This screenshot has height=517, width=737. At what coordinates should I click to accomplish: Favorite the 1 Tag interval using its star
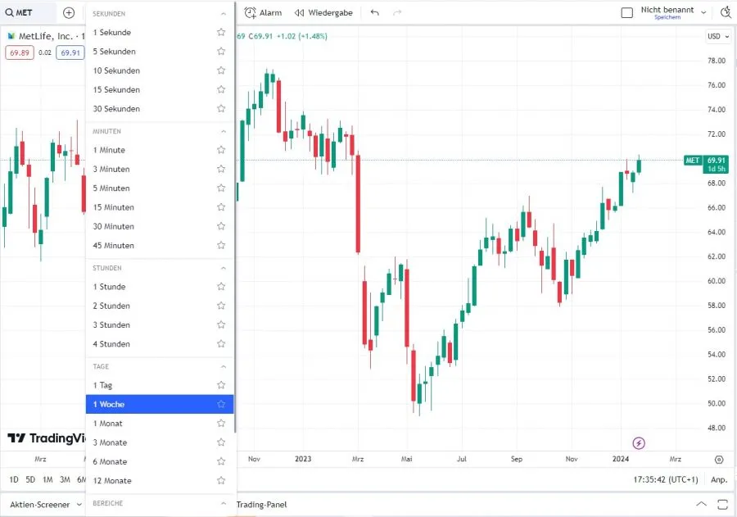coord(221,385)
